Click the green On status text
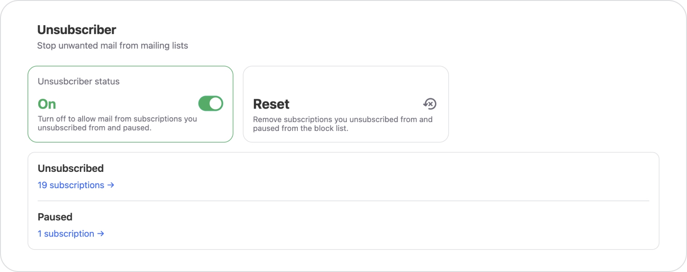687x272 pixels. tap(47, 104)
